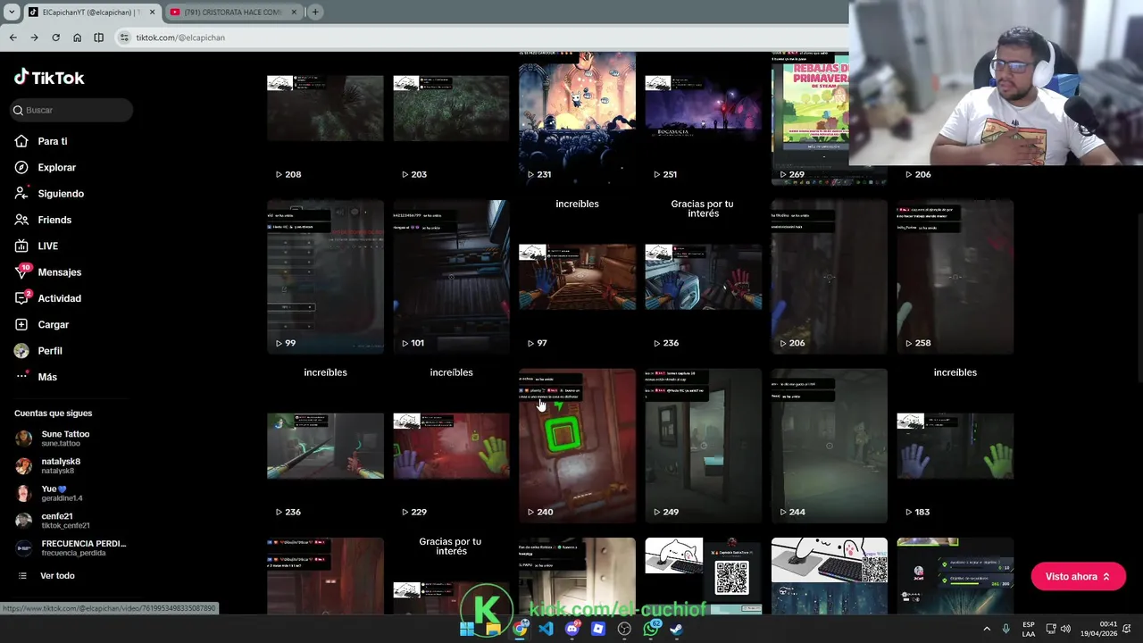
Task: Open the ESP LAA language switcher
Action: [x=1029, y=629]
